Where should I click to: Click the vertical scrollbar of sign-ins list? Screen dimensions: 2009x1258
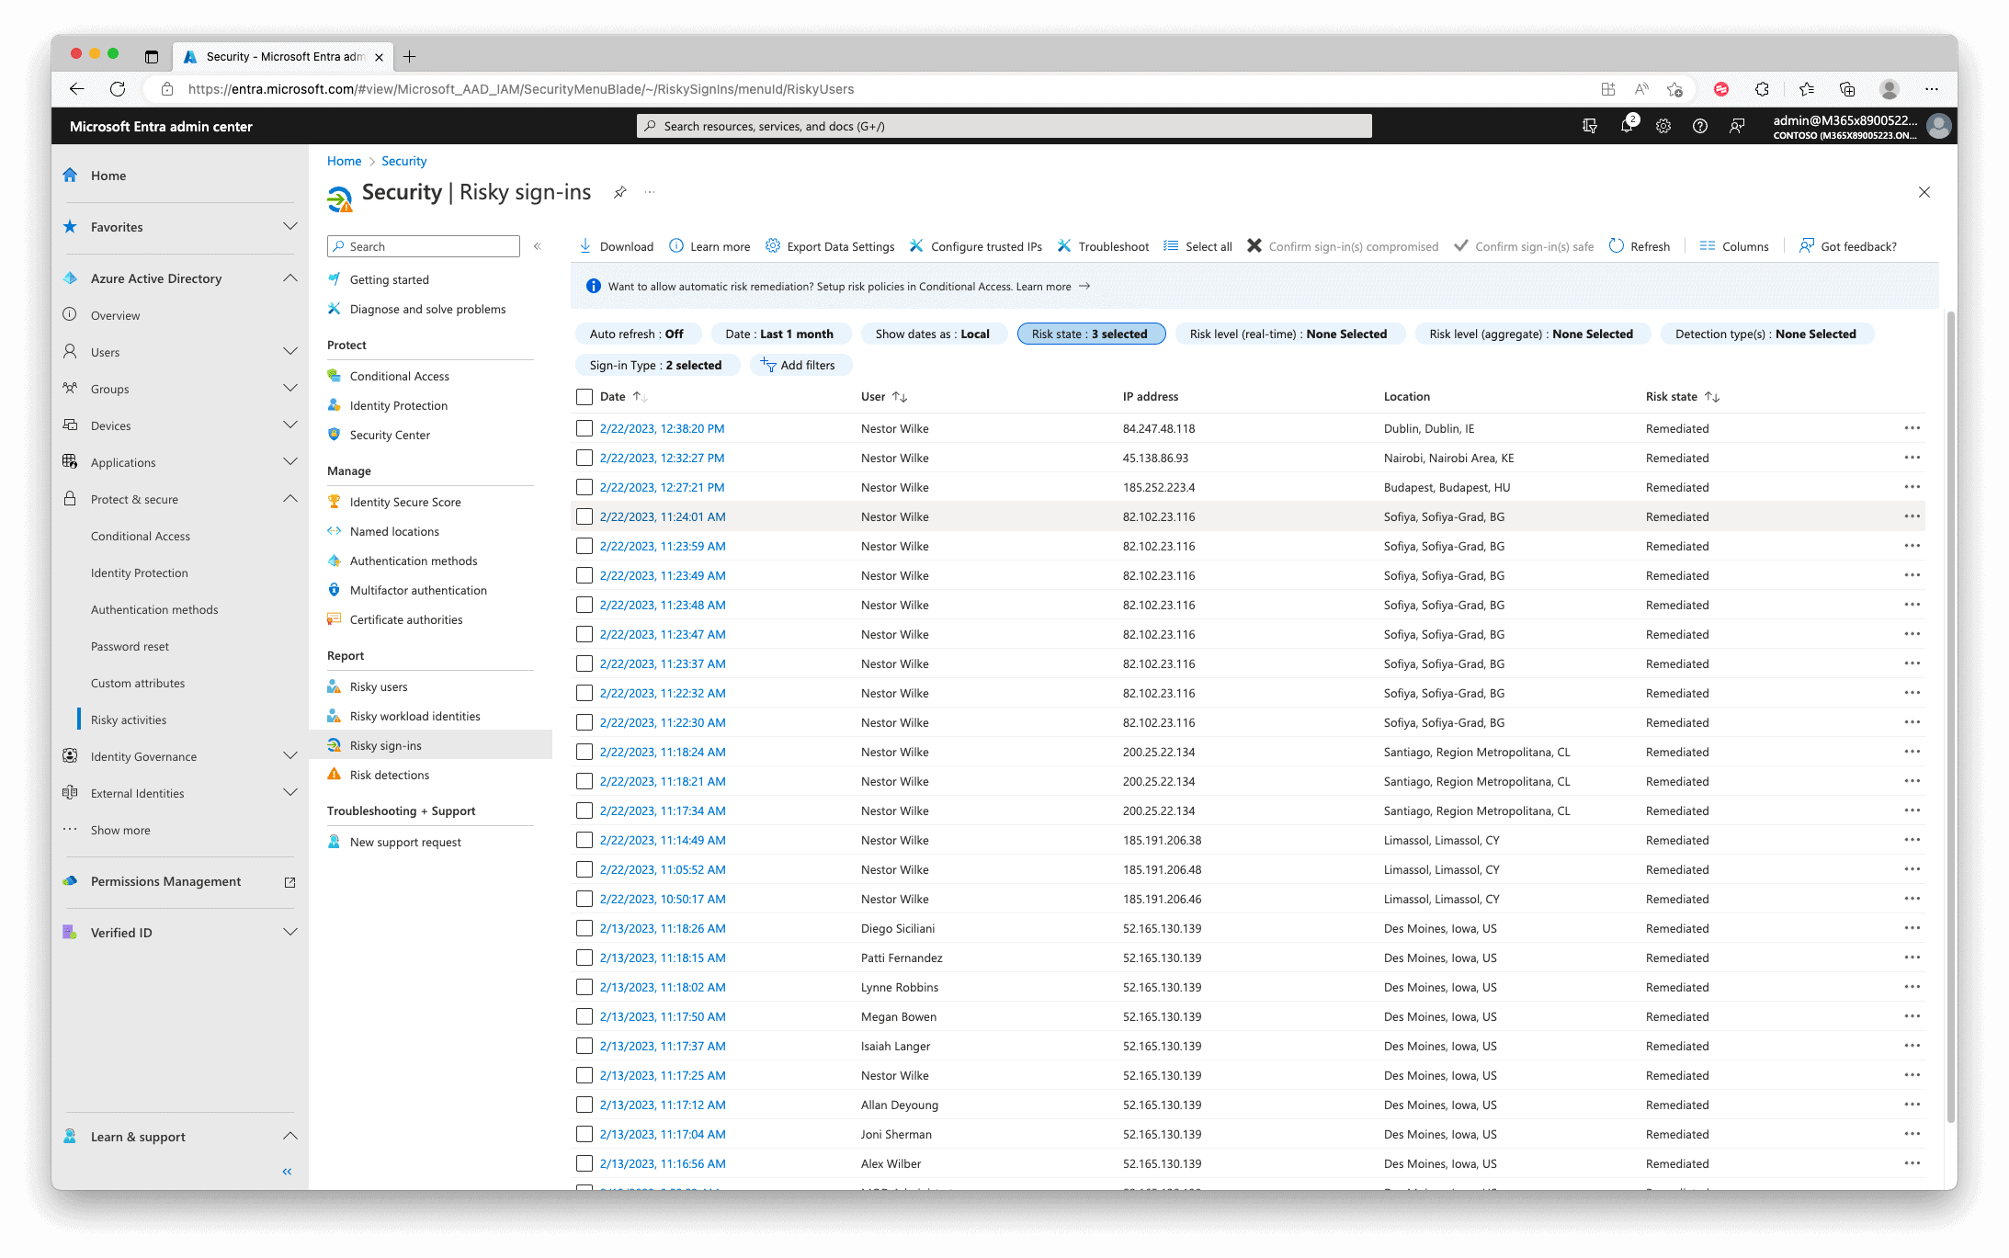(1950, 717)
